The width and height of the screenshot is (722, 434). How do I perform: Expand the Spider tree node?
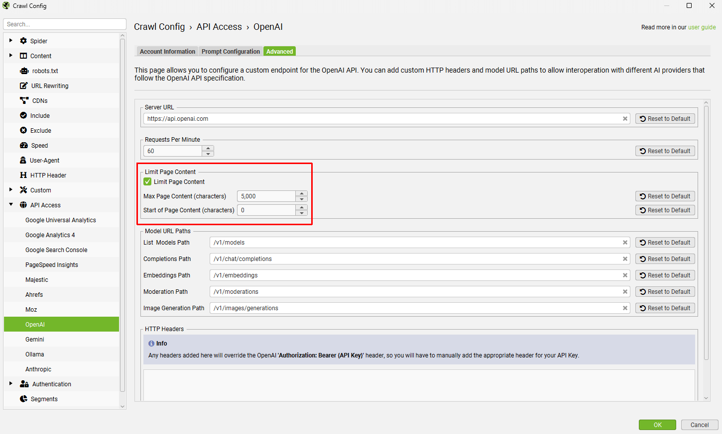click(x=11, y=41)
